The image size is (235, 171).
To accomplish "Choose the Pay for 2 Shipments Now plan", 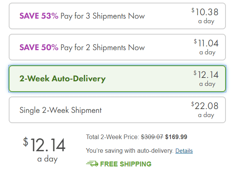I will pos(117,47).
